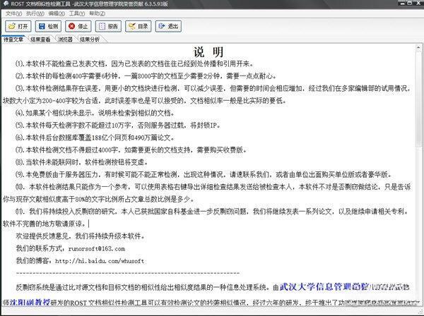Click the blue 武汉大学信息管理学院 text
This screenshot has width=424, height=316.
pyautogui.click(x=324, y=286)
